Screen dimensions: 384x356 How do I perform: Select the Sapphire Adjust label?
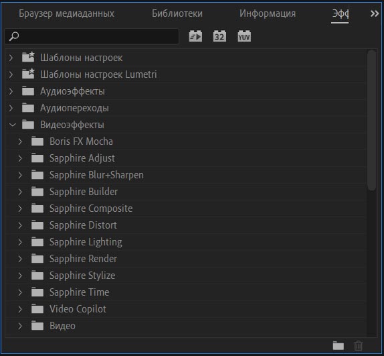(x=82, y=158)
